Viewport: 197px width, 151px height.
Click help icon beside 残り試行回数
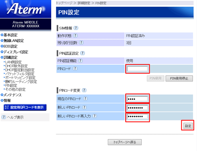81,43
